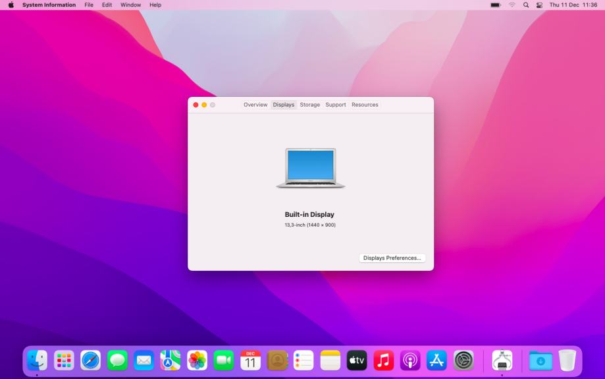Screen dimensions: 605x379
Task: Open the File menu
Action: pyautogui.click(x=89, y=5)
